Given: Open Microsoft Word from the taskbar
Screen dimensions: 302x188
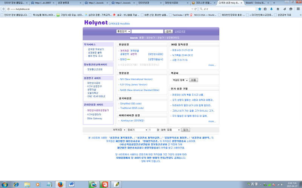Looking at the screenshot, I should 72,184.
